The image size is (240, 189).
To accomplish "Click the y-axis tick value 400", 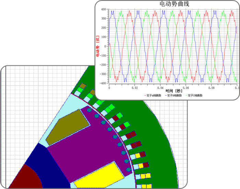I will (x=104, y=9).
